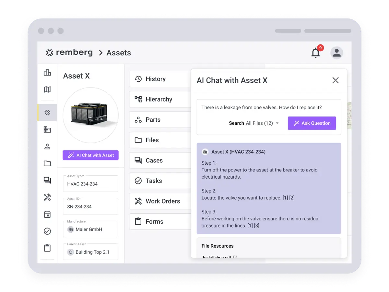This screenshot has width=389, height=292.
Task: Open the user profile avatar
Action: [337, 53]
